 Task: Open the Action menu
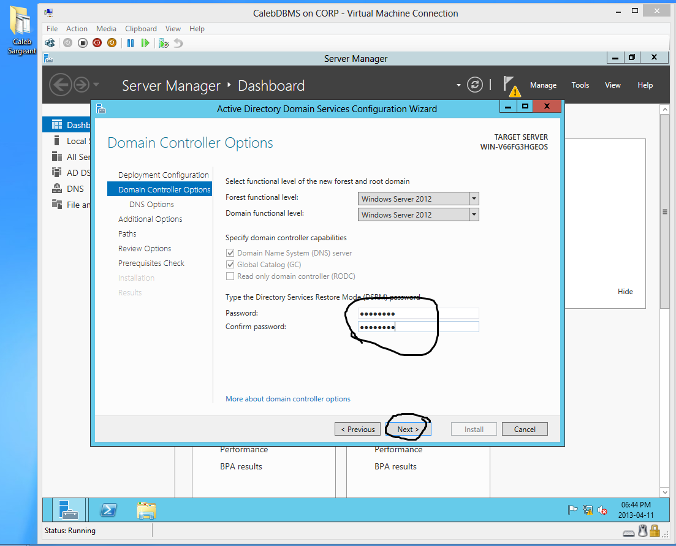(x=77, y=28)
